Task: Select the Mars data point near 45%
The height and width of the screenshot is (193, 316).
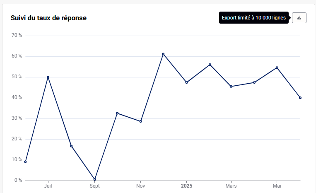Action: coord(231,87)
